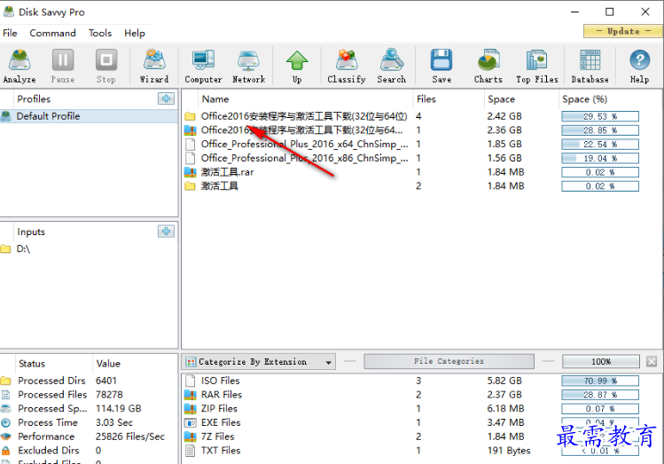
Task: Add a new profile with plus button
Action: coord(166,98)
